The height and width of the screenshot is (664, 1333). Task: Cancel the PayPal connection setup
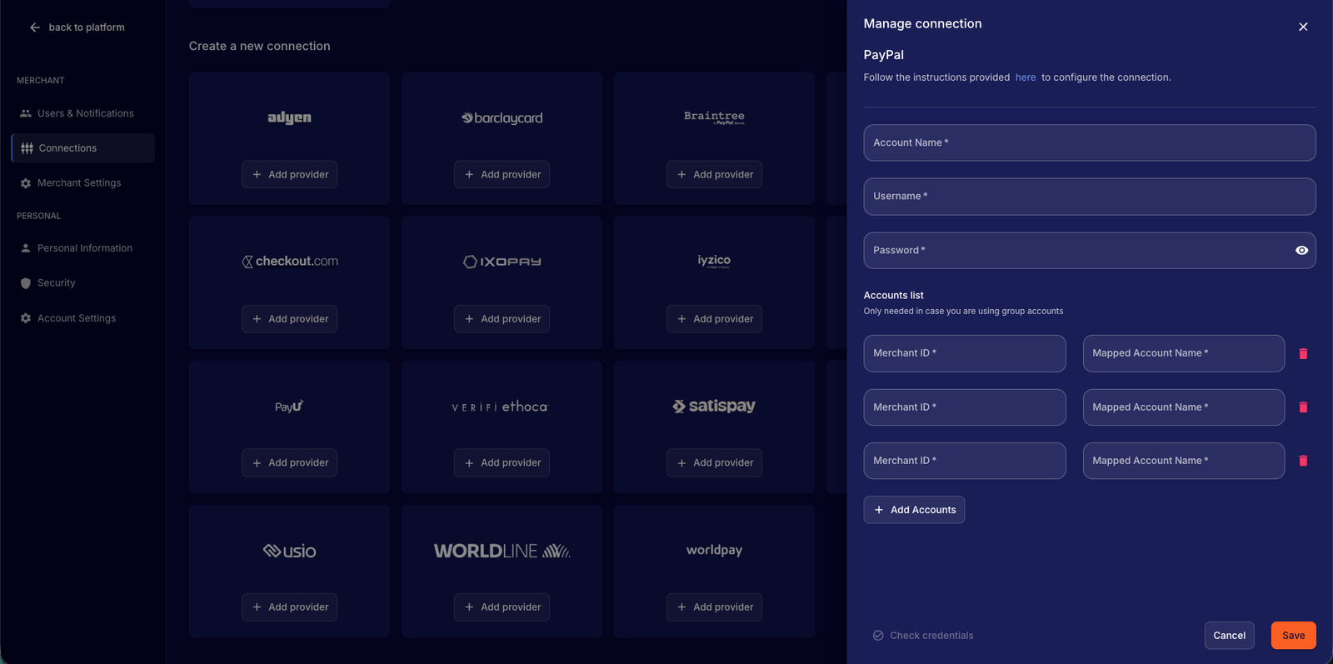tap(1229, 636)
